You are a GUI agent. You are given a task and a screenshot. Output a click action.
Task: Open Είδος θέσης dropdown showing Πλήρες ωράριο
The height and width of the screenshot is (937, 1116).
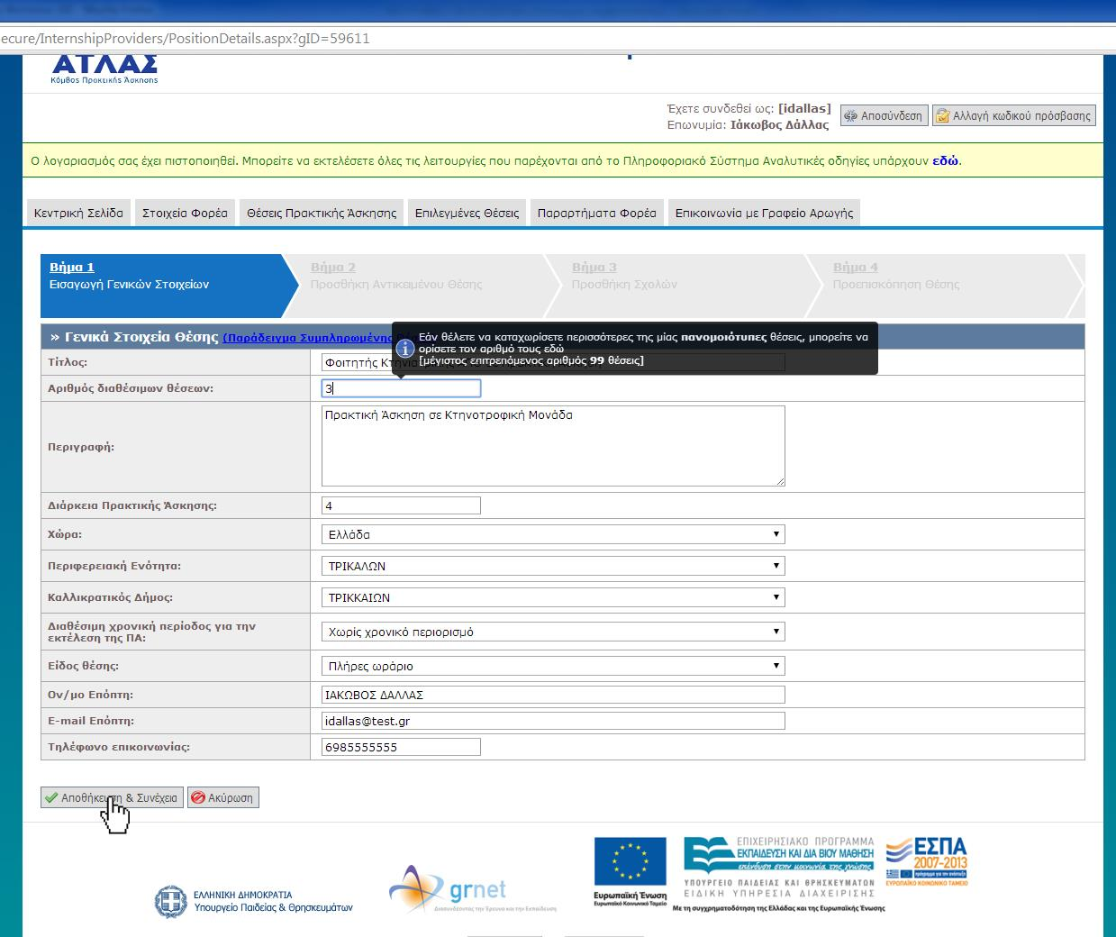553,666
